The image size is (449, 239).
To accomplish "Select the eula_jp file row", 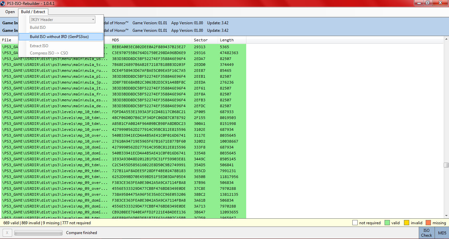I will click(55, 82).
